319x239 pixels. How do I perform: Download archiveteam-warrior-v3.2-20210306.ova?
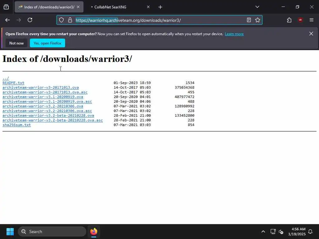click(43, 106)
